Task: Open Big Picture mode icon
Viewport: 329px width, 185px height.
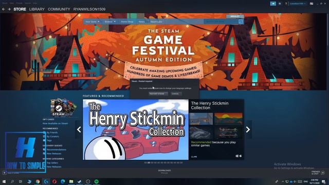Action: 312,4
